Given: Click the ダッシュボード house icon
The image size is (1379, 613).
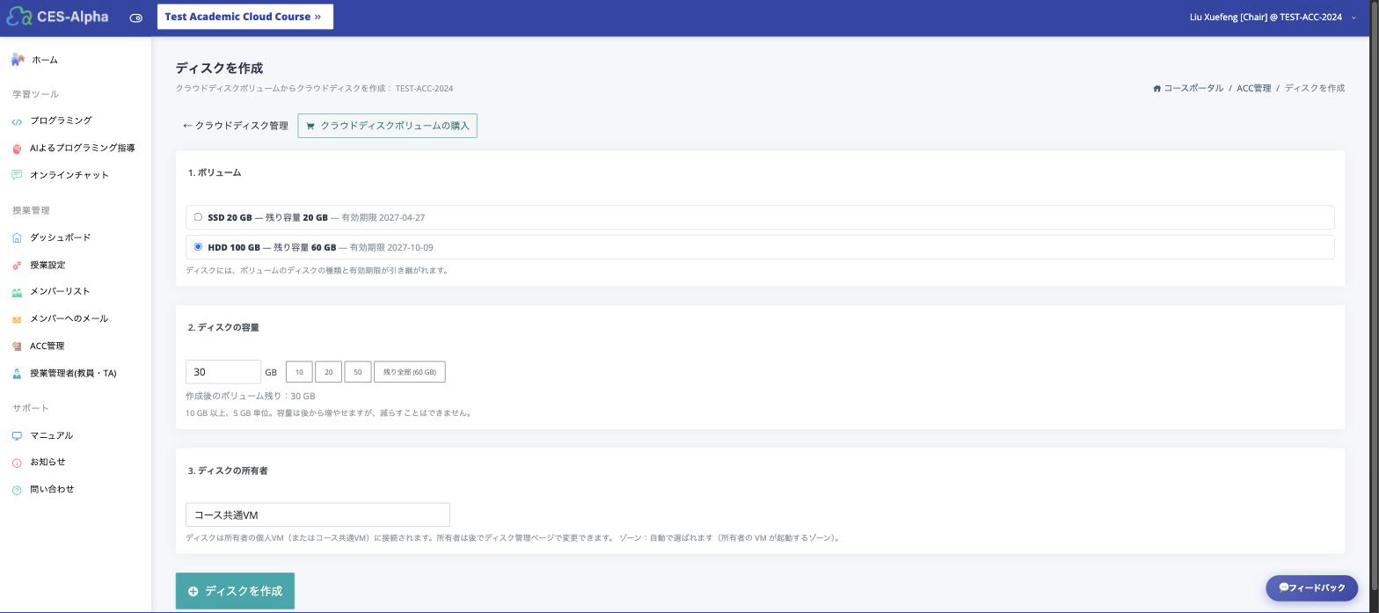Looking at the screenshot, I should tap(17, 237).
